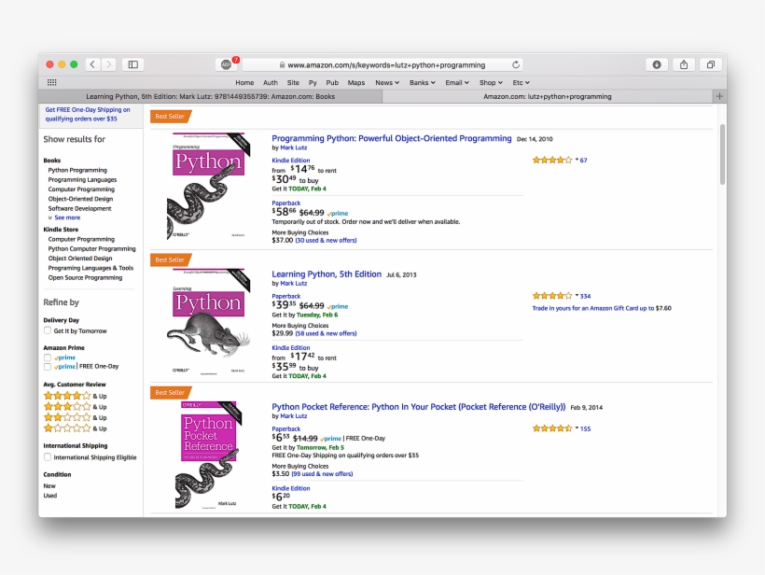The image size is (765, 575).
Task: Open Learning Python, 5th Edition title link
Action: point(327,273)
